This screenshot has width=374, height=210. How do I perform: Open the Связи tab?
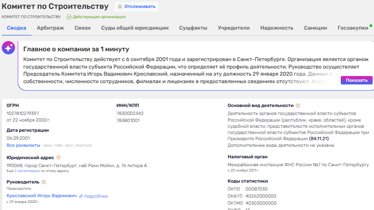pyautogui.click(x=82, y=28)
